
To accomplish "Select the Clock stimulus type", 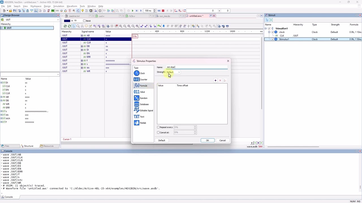I will [139, 73].
